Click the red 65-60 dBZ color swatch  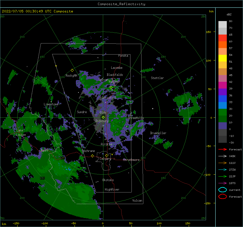(x=222, y=38)
